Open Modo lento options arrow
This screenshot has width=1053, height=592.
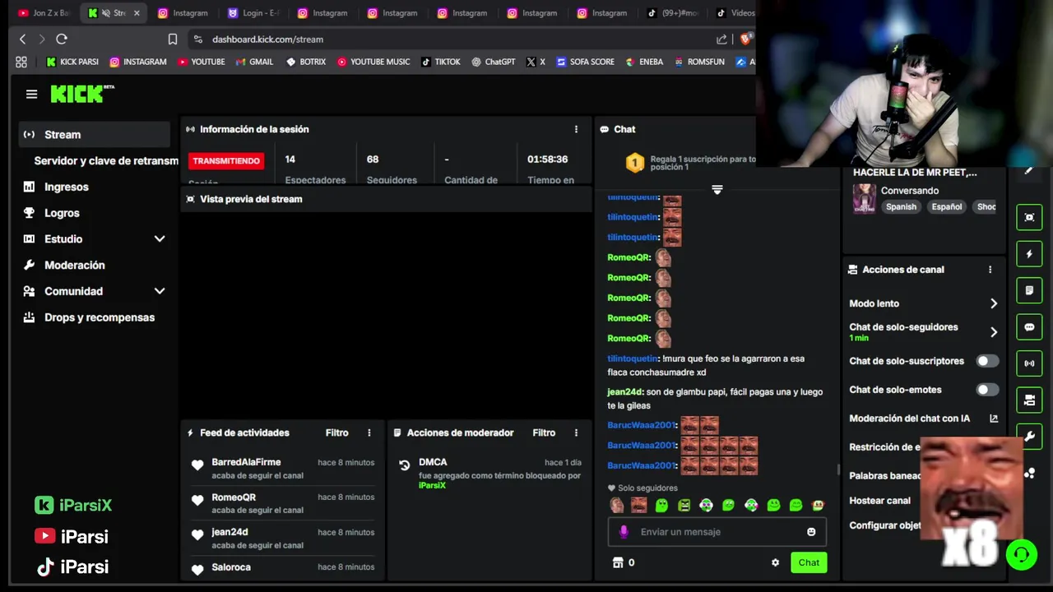click(x=994, y=303)
